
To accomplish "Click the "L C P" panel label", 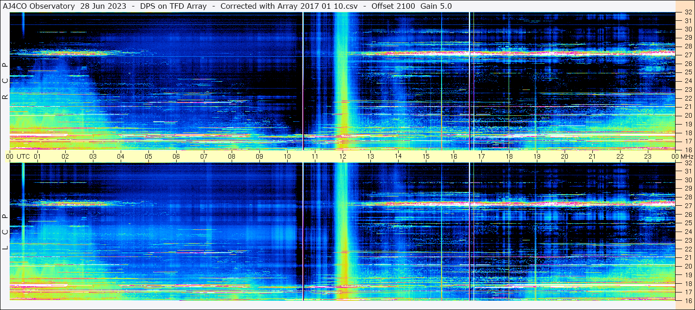I will click(x=5, y=232).
